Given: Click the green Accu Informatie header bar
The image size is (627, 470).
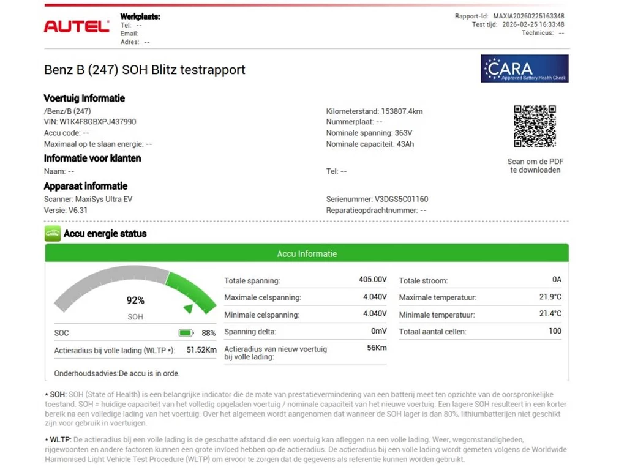Looking at the screenshot, I should [x=306, y=253].
